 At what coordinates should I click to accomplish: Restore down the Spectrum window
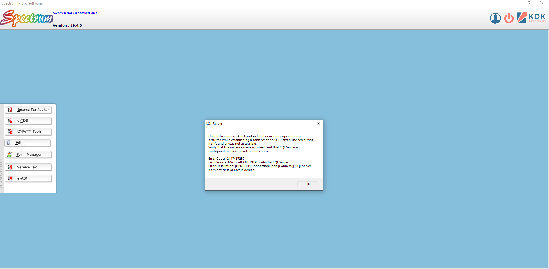pos(529,3)
